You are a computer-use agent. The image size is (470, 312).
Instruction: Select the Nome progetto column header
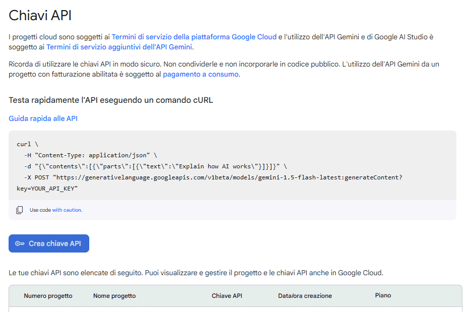click(x=114, y=296)
